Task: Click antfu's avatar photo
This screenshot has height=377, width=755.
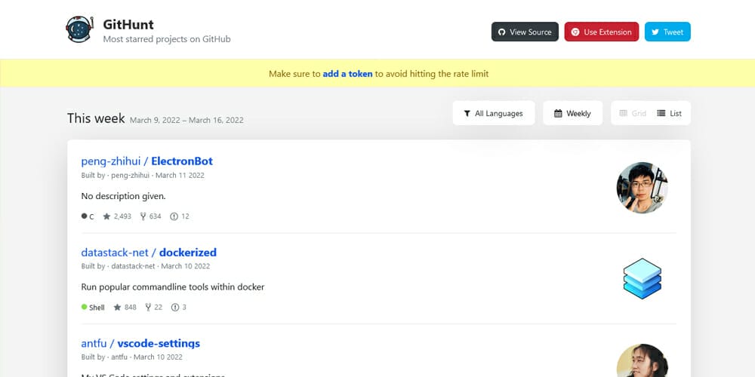Action: point(642,360)
